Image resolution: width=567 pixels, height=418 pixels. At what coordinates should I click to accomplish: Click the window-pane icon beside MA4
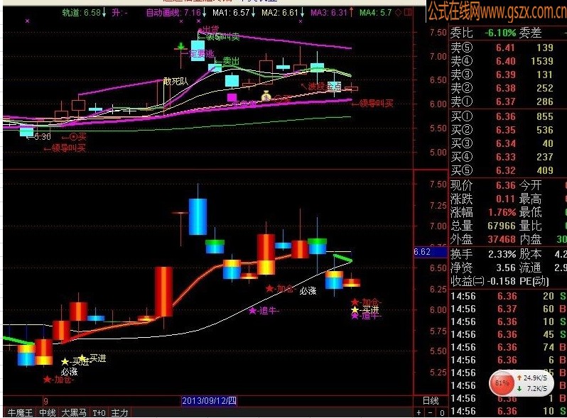pos(408,13)
